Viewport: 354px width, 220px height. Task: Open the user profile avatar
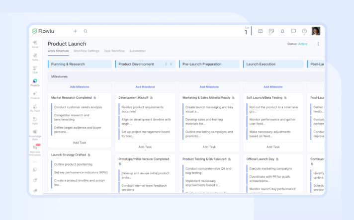click(x=316, y=31)
